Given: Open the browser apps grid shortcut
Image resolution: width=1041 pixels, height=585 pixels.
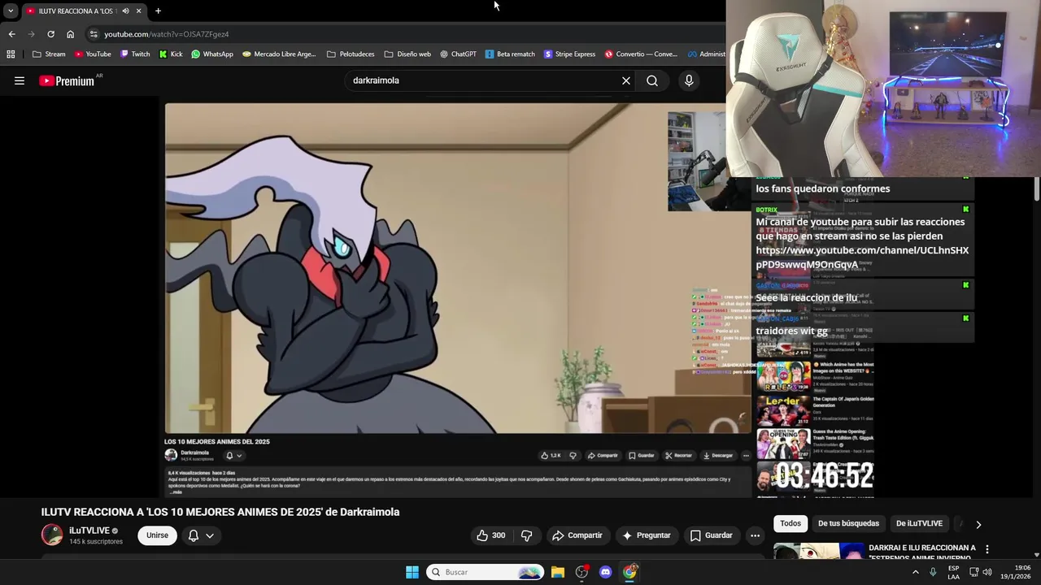Looking at the screenshot, I should coord(11,54).
